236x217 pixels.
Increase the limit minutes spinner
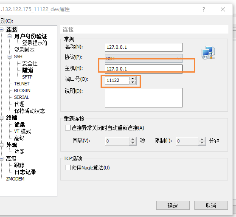pyautogui.click(x=202, y=139)
